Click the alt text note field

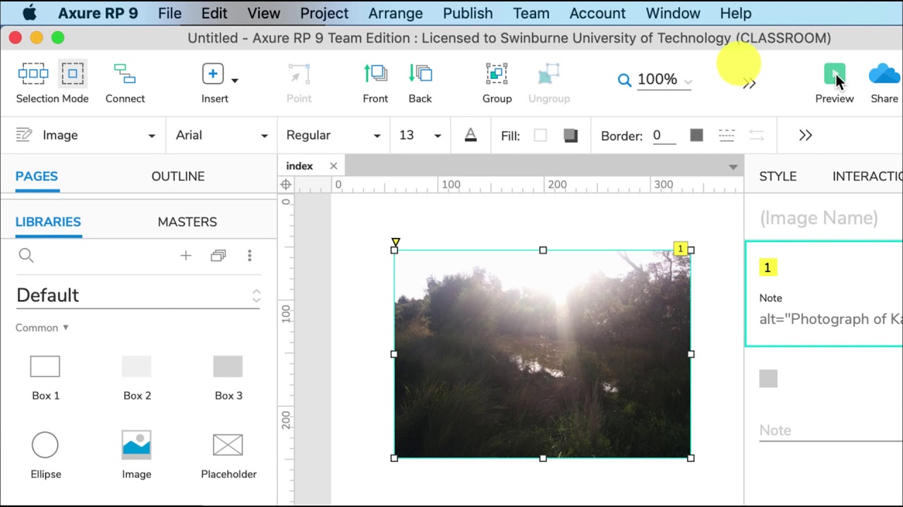point(831,319)
